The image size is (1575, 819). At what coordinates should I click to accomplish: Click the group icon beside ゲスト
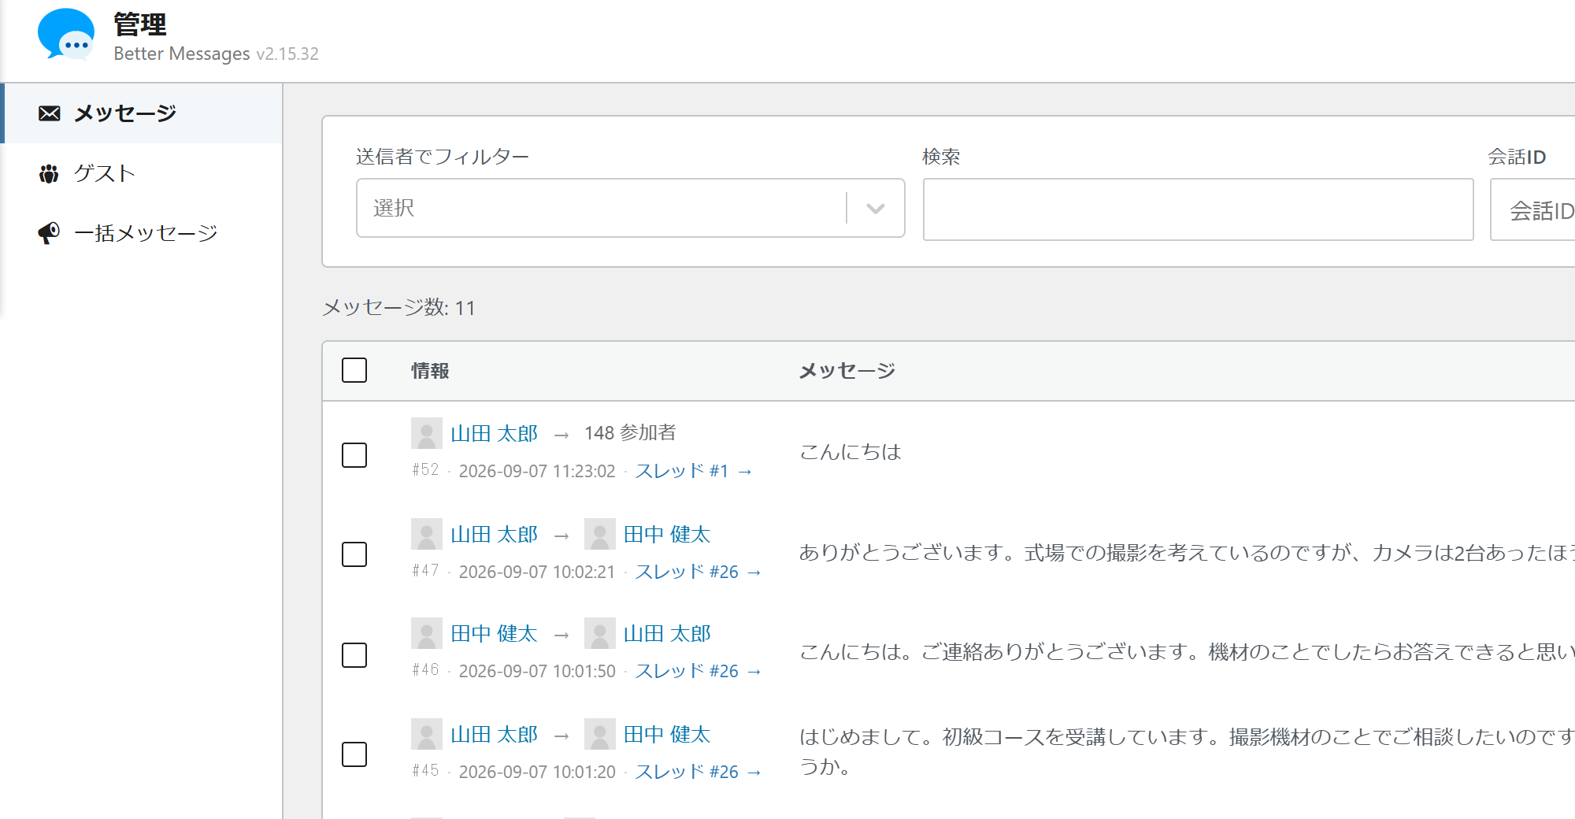pyautogui.click(x=49, y=173)
